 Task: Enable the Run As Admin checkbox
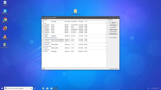tap(110, 38)
